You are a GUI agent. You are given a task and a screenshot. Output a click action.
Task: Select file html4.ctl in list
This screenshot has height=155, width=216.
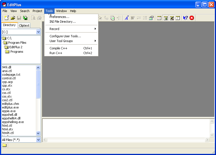(x=8, y=133)
